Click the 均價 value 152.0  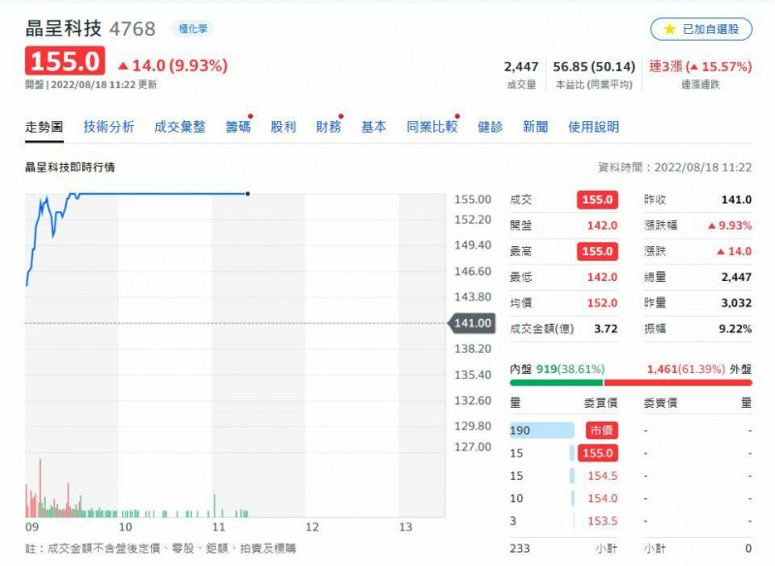[x=602, y=303]
